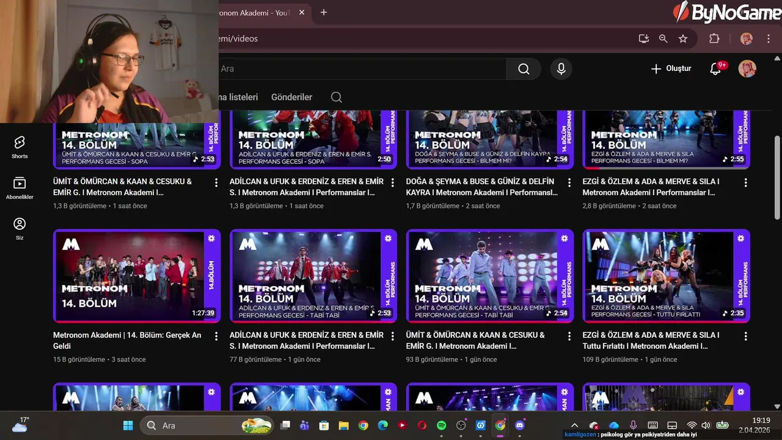
Task: Open the browser zoom magnifier icon
Action: (663, 38)
